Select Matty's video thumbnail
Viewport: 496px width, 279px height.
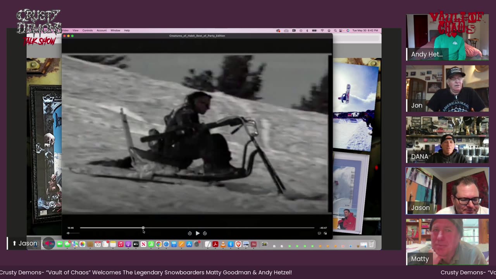(447, 242)
